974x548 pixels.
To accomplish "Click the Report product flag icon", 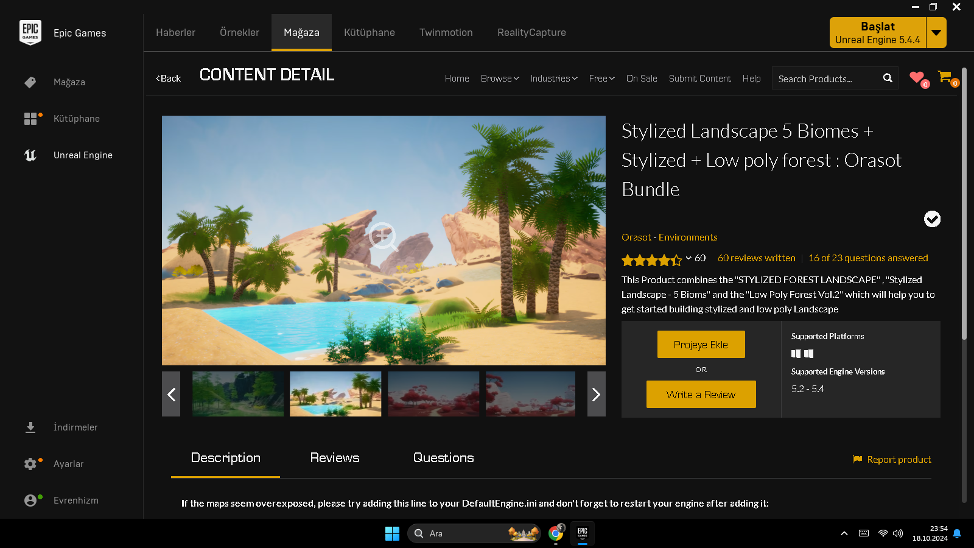I will tap(857, 459).
